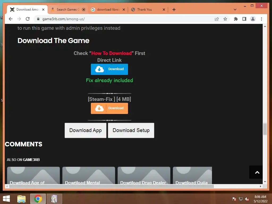Open File Explorer from the taskbar

22,199
